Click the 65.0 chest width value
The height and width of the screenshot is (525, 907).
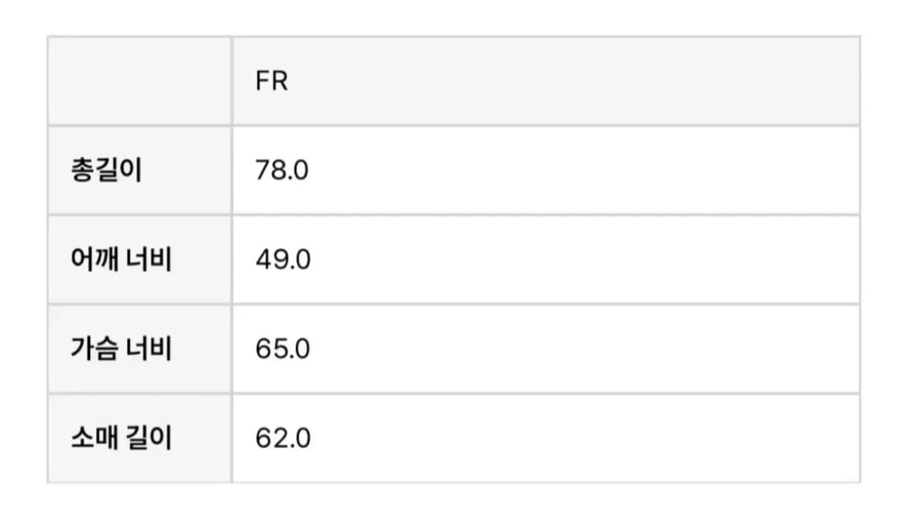pyautogui.click(x=282, y=350)
